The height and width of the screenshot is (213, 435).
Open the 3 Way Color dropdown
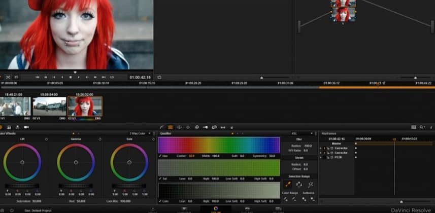pos(140,134)
